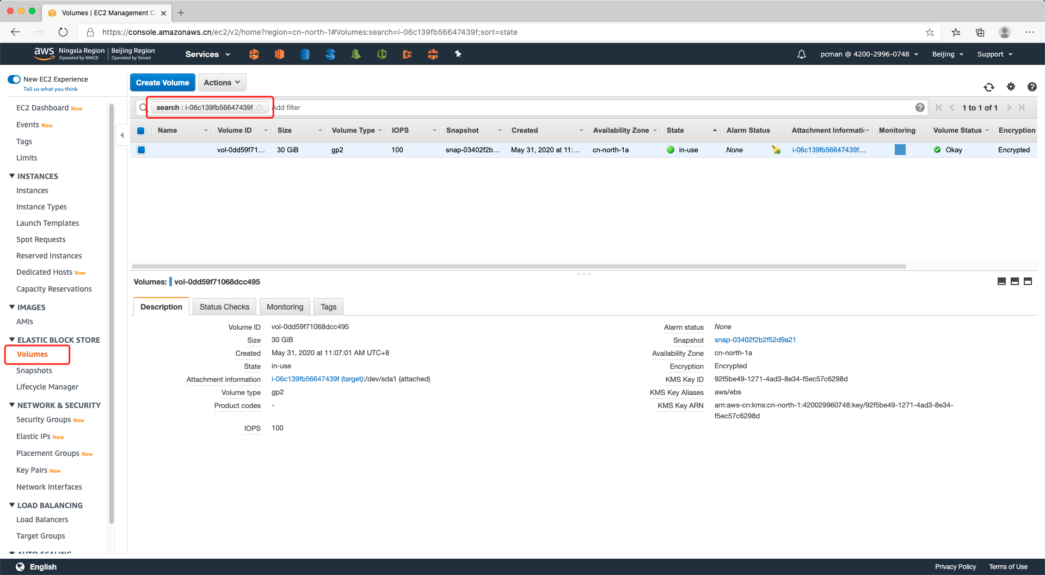This screenshot has height=575, width=1045.
Task: Click the help question mark icon
Action: click(1031, 86)
